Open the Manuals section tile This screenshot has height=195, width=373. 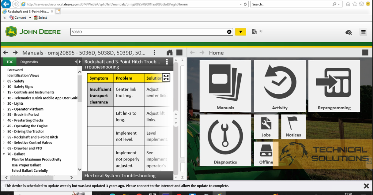[x=225, y=86]
